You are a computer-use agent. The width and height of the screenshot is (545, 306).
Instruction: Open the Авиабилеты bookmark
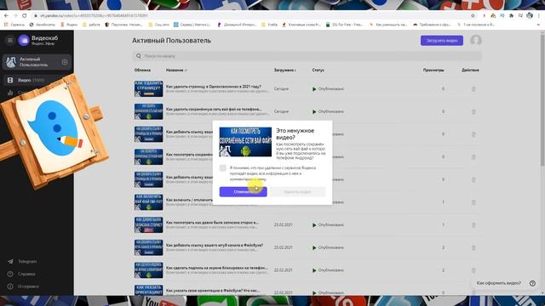point(43,25)
